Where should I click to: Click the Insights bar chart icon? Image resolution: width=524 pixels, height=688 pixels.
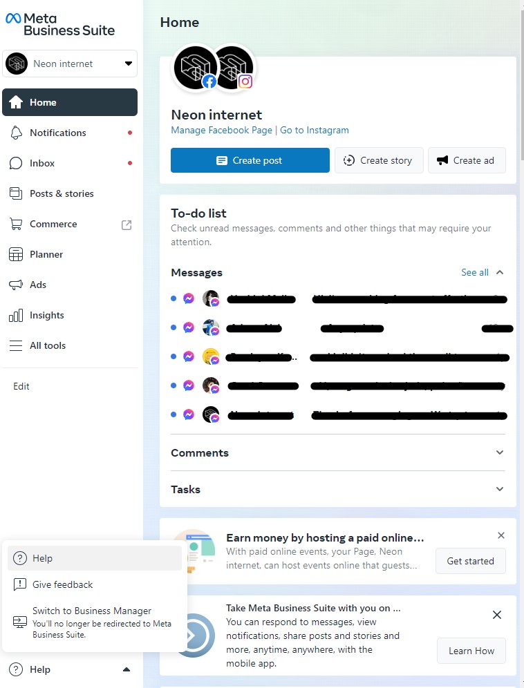pyautogui.click(x=16, y=315)
